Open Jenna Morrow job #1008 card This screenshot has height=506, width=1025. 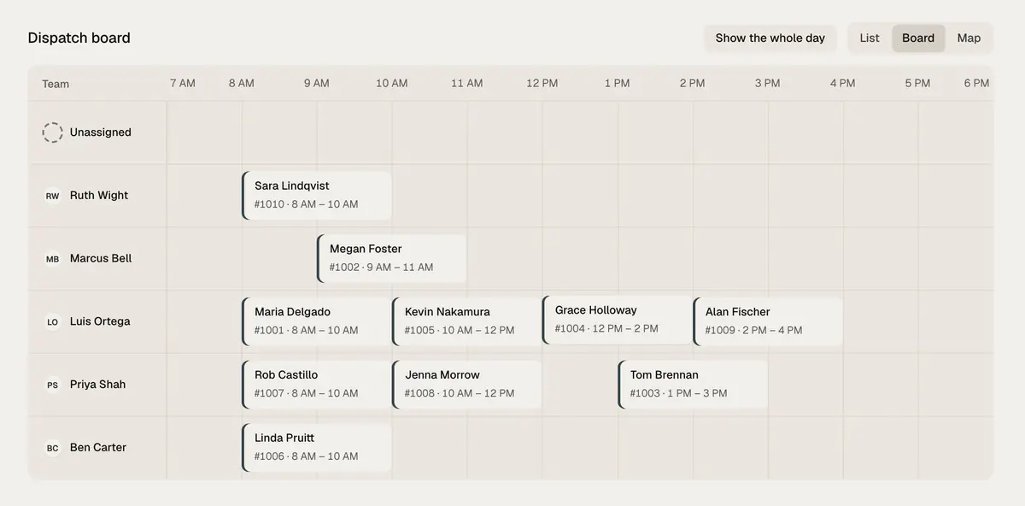coord(467,385)
